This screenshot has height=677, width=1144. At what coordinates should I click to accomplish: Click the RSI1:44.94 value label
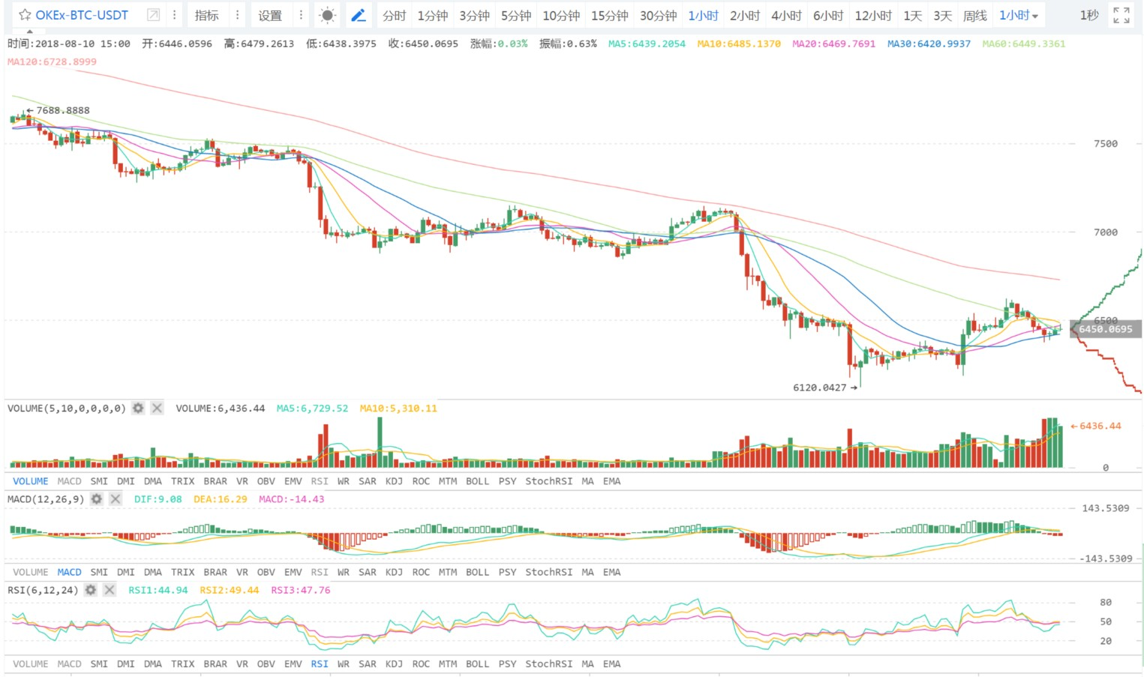click(158, 590)
